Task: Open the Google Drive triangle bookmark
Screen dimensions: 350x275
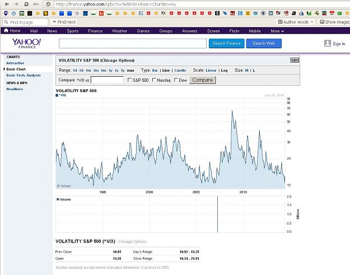Action: pos(301,13)
